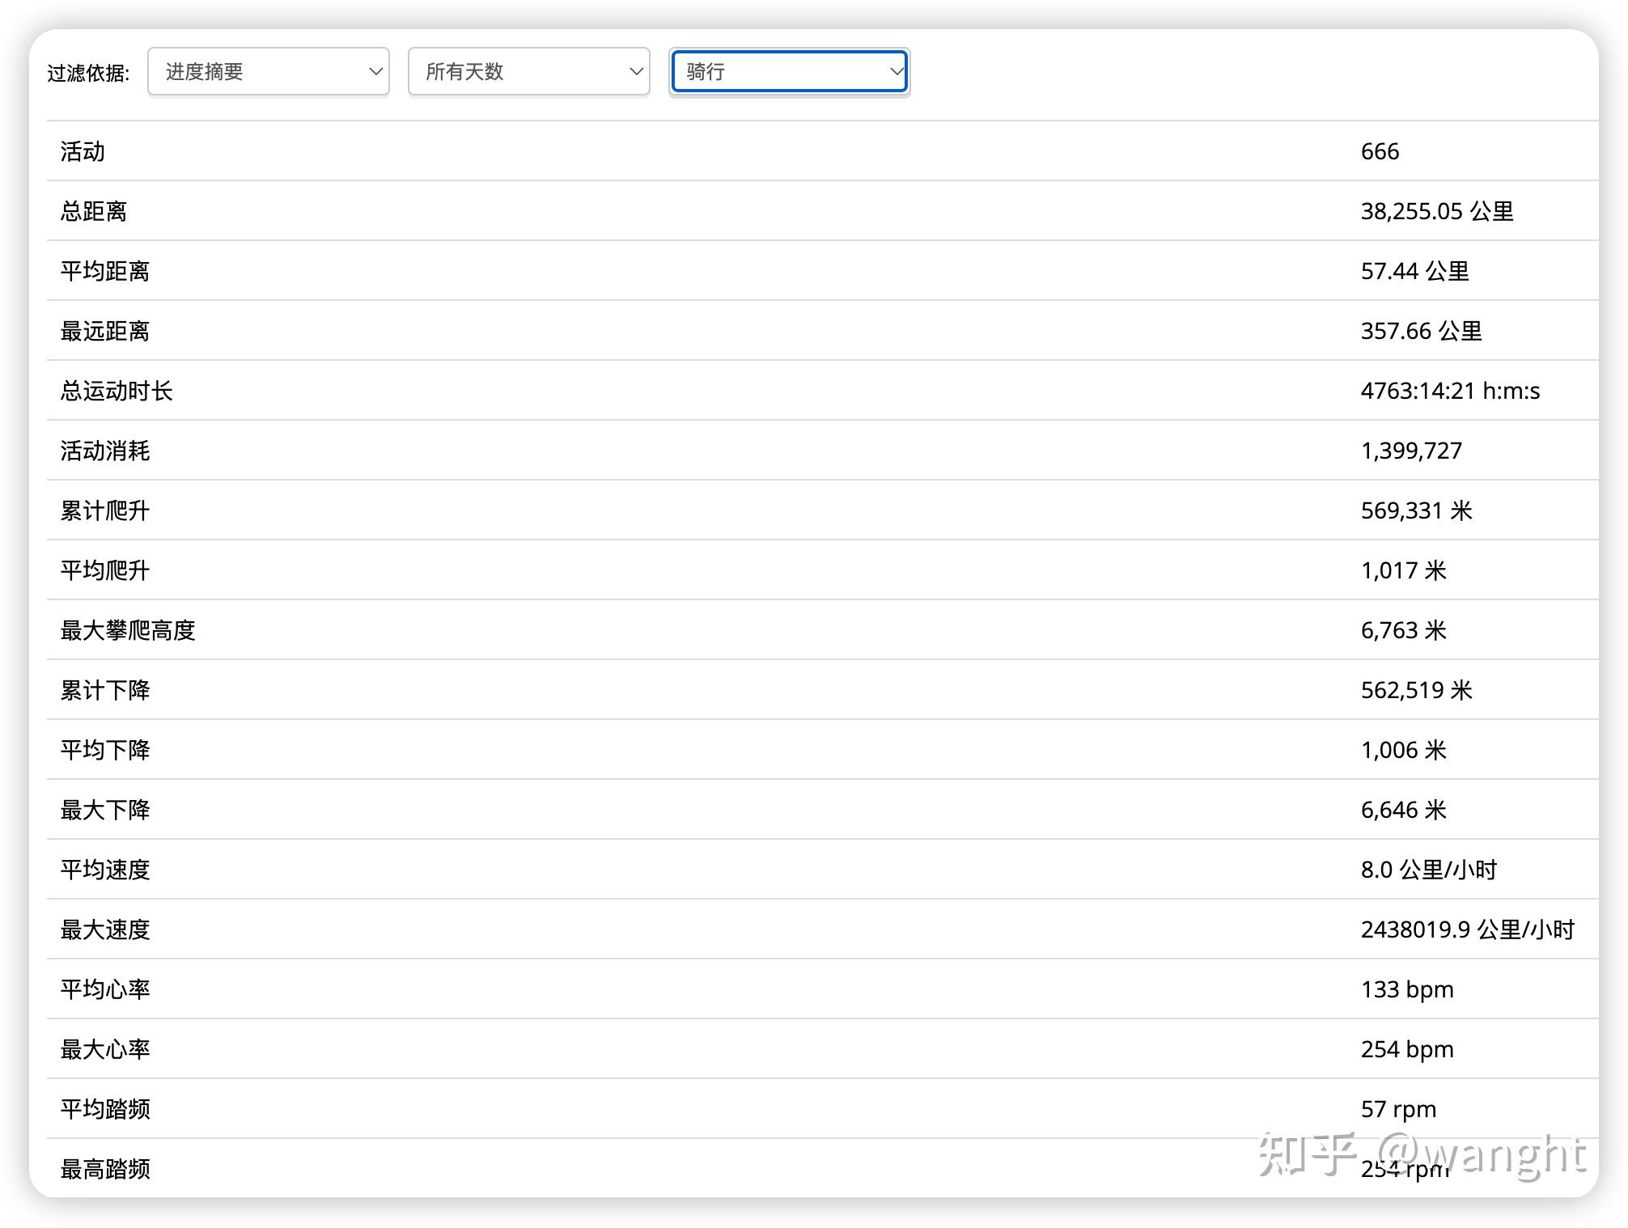Select the 总距离 row
Screen dimensions: 1628x1228
[94, 211]
